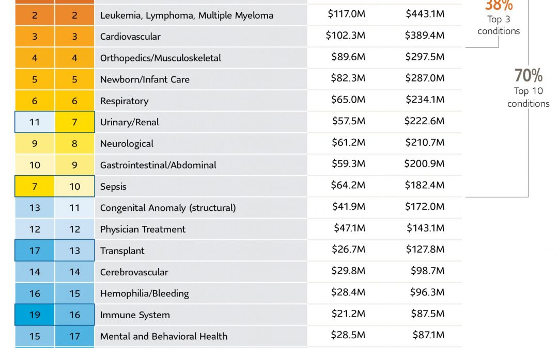Click the Leukemia, Lymphoma, Multiple Myeloma label
The width and height of the screenshot is (558, 348).
(187, 15)
